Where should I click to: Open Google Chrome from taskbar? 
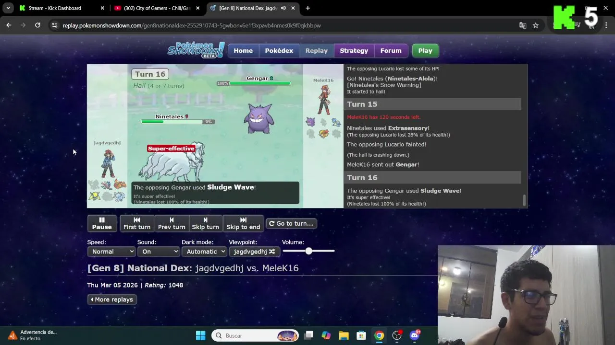379,335
